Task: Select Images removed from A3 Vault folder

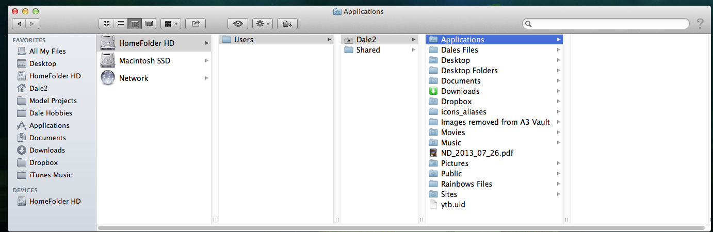Action: pos(494,122)
